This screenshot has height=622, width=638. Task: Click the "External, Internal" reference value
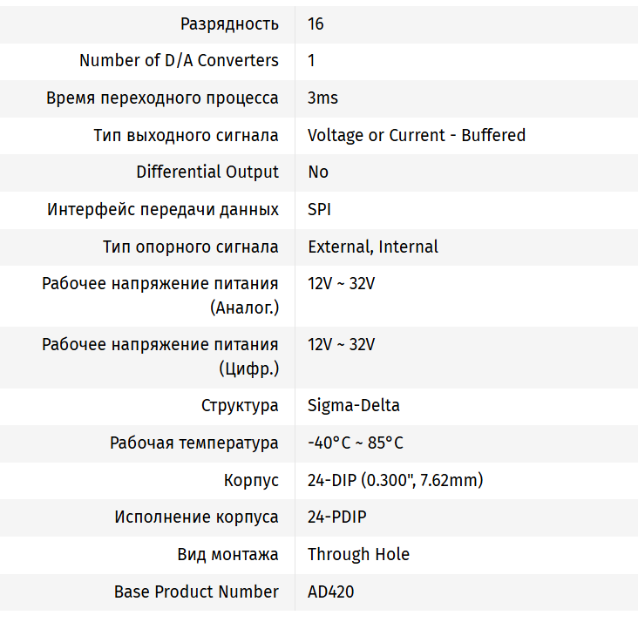point(373,247)
